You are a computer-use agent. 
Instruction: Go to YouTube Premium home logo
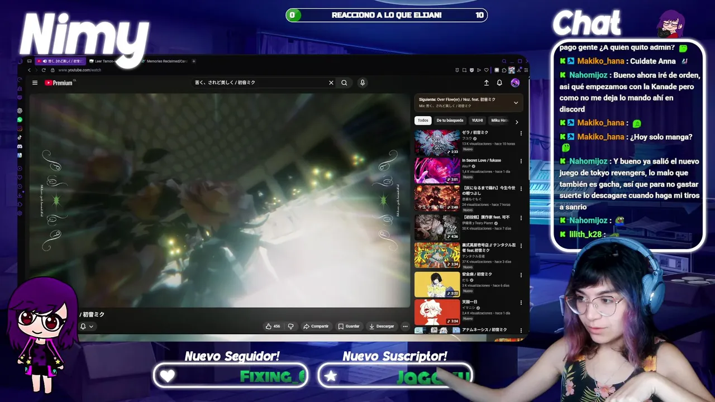click(x=60, y=83)
